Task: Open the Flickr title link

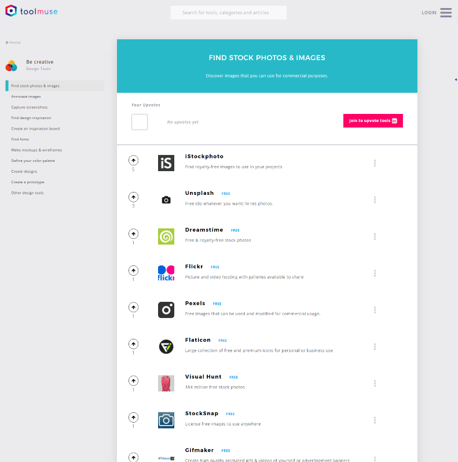Action: [x=194, y=267]
